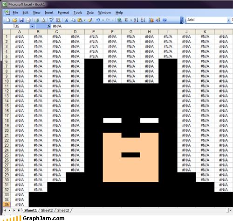The image size is (233, 221).
Task: Switch to the Sheet2 tab
Action: (47, 210)
